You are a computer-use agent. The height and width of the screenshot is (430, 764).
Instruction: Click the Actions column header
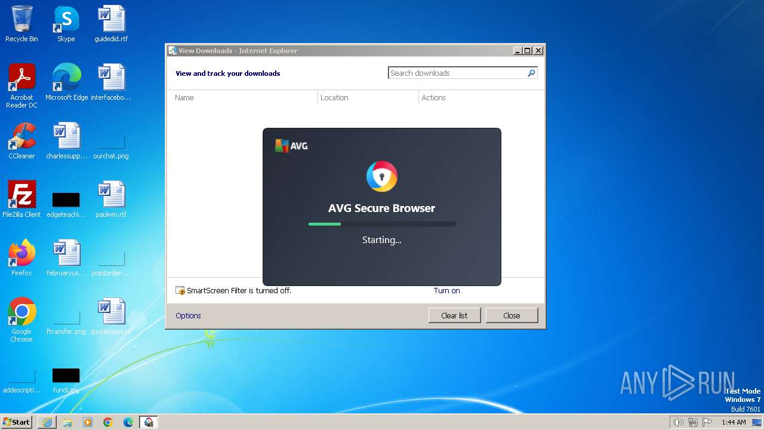coord(481,97)
